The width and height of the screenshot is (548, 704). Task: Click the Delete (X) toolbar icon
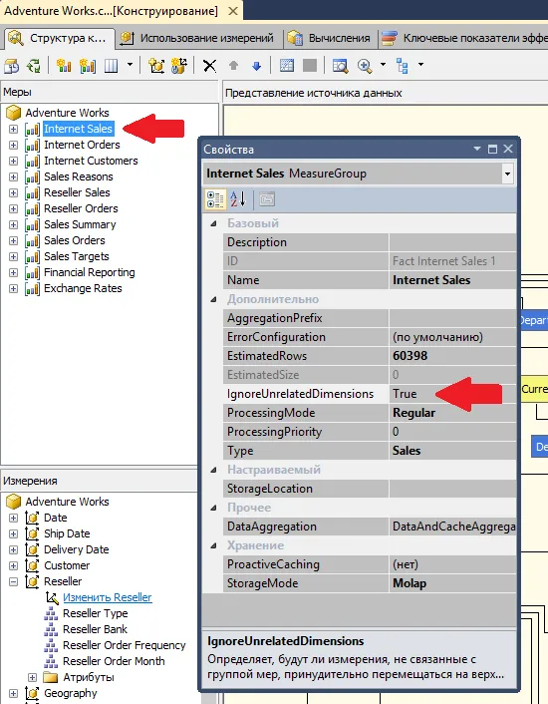[209, 66]
